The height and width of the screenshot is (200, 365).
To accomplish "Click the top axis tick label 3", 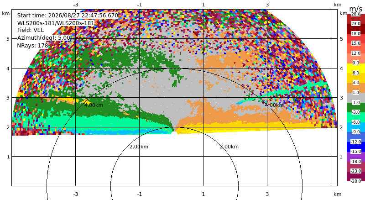I will [267, 5].
